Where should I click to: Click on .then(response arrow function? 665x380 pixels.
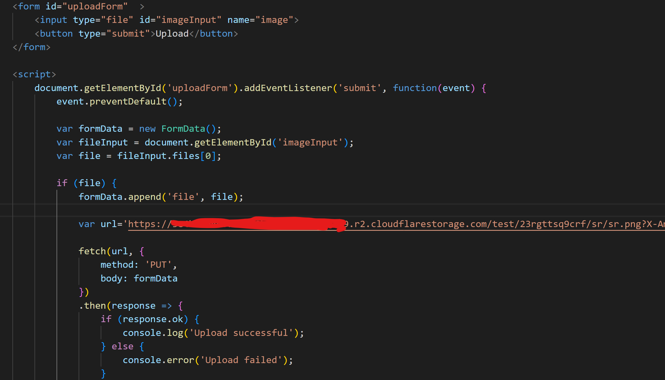pos(126,306)
